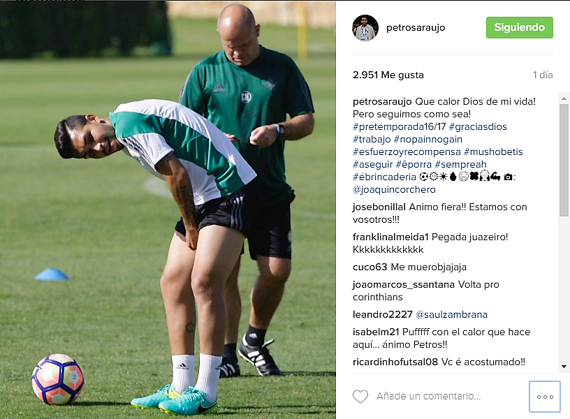Screen dimensions: 570x419
Task: Click the 2.951 Me gusta likes count
Action: pyautogui.click(x=388, y=75)
